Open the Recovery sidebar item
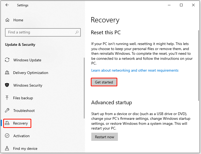Viewport: 201px width, 154px height. (17, 123)
